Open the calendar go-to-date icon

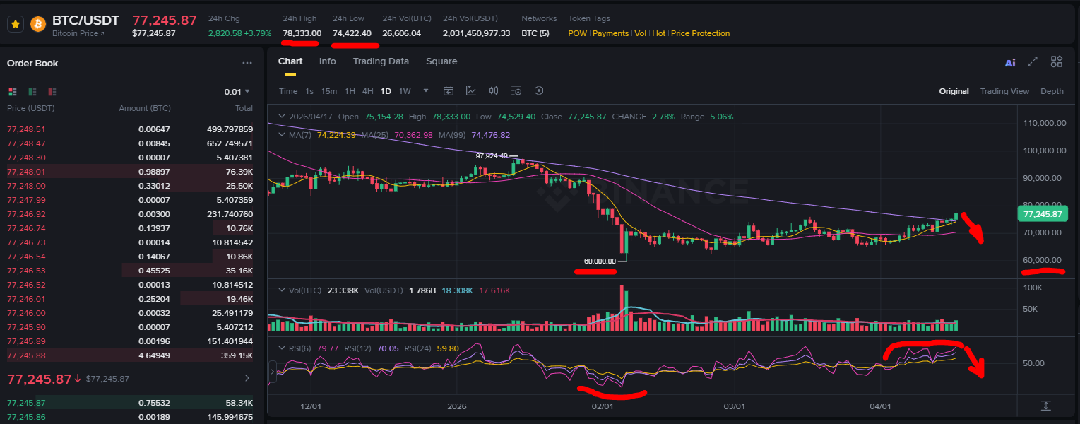pyautogui.click(x=448, y=90)
